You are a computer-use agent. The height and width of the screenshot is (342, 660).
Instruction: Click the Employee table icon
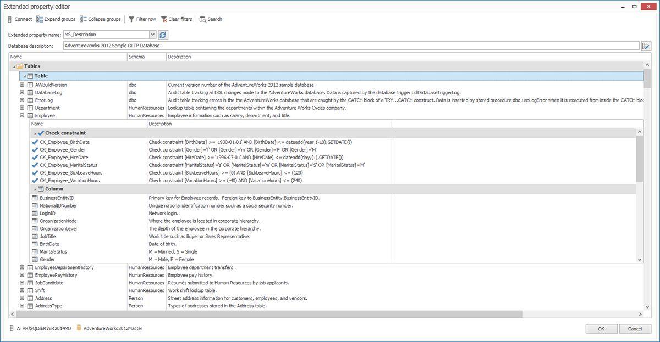(31, 116)
